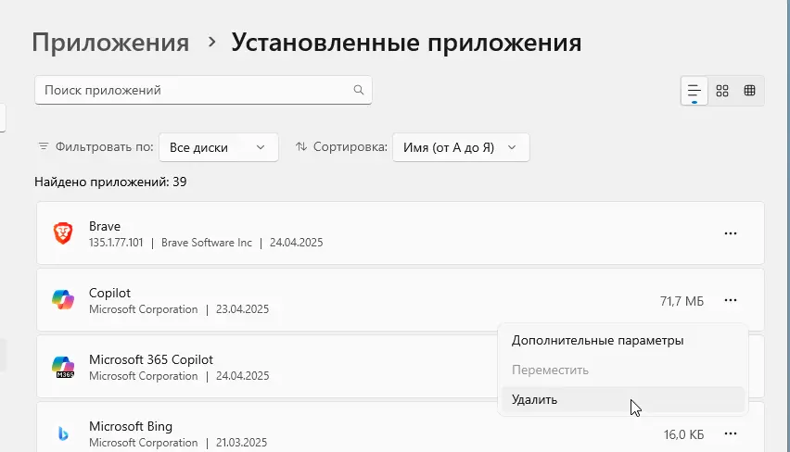Select the Copilot app name
The width and height of the screenshot is (790, 452).
[109, 293]
